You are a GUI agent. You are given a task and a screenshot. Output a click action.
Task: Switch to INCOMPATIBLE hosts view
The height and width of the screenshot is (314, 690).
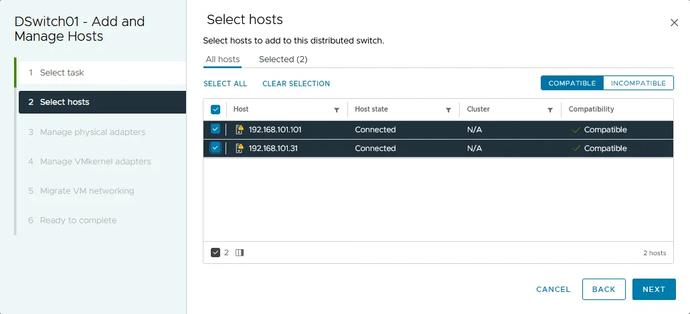[x=638, y=83]
